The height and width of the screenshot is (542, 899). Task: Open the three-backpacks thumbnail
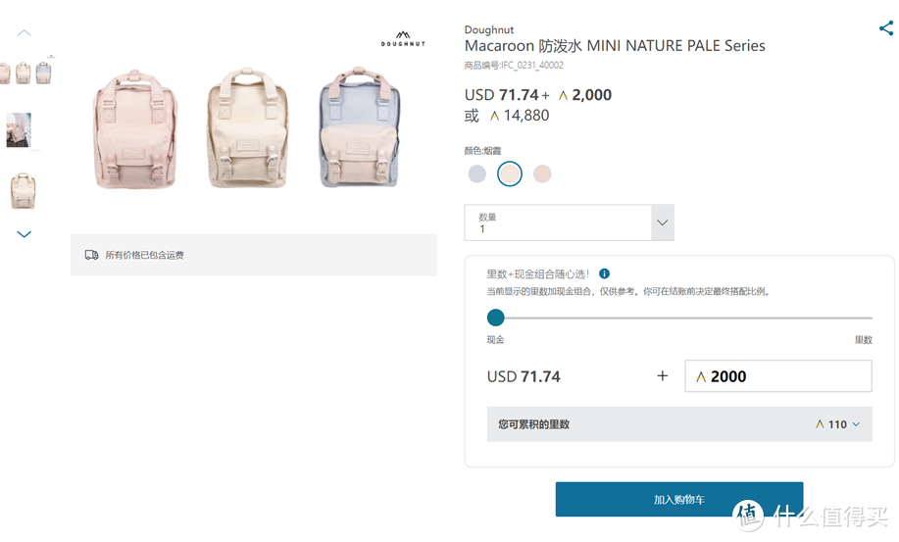25,72
